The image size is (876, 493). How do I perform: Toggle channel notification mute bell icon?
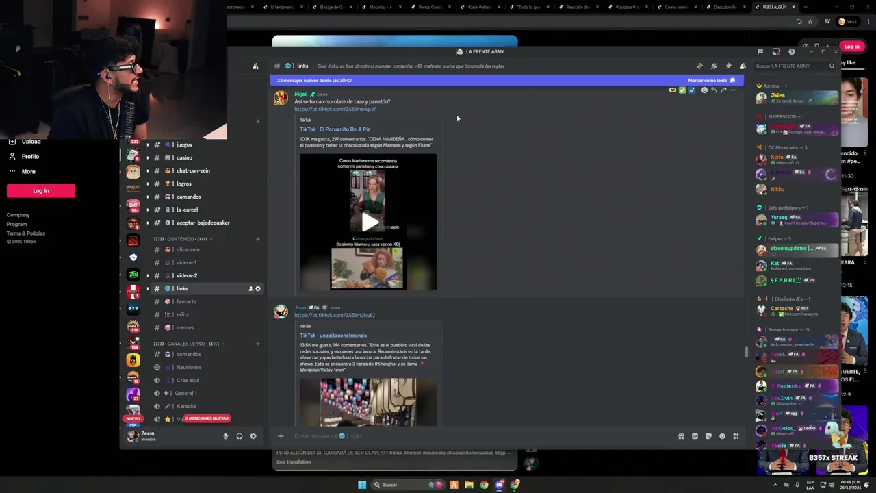714,66
